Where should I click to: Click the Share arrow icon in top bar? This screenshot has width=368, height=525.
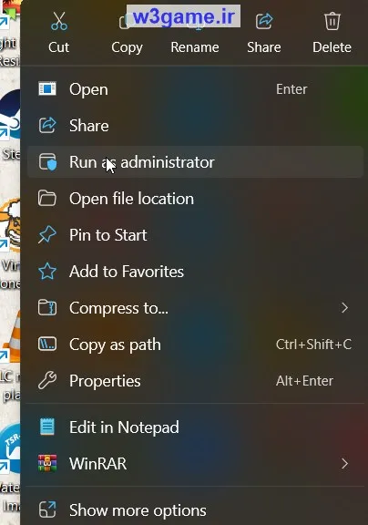click(x=264, y=21)
